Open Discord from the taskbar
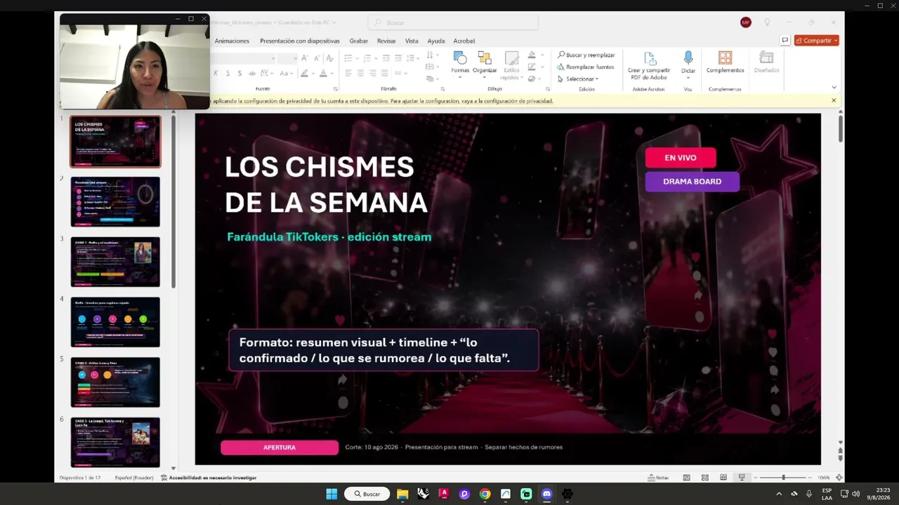The height and width of the screenshot is (505, 899). pos(547,494)
